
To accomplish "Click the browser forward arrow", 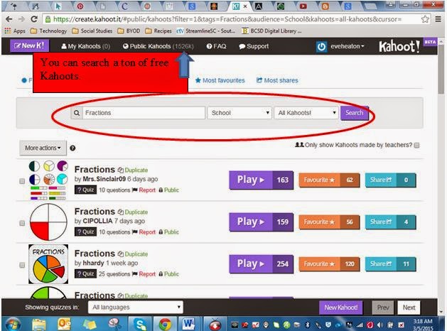I will click(x=21, y=19).
